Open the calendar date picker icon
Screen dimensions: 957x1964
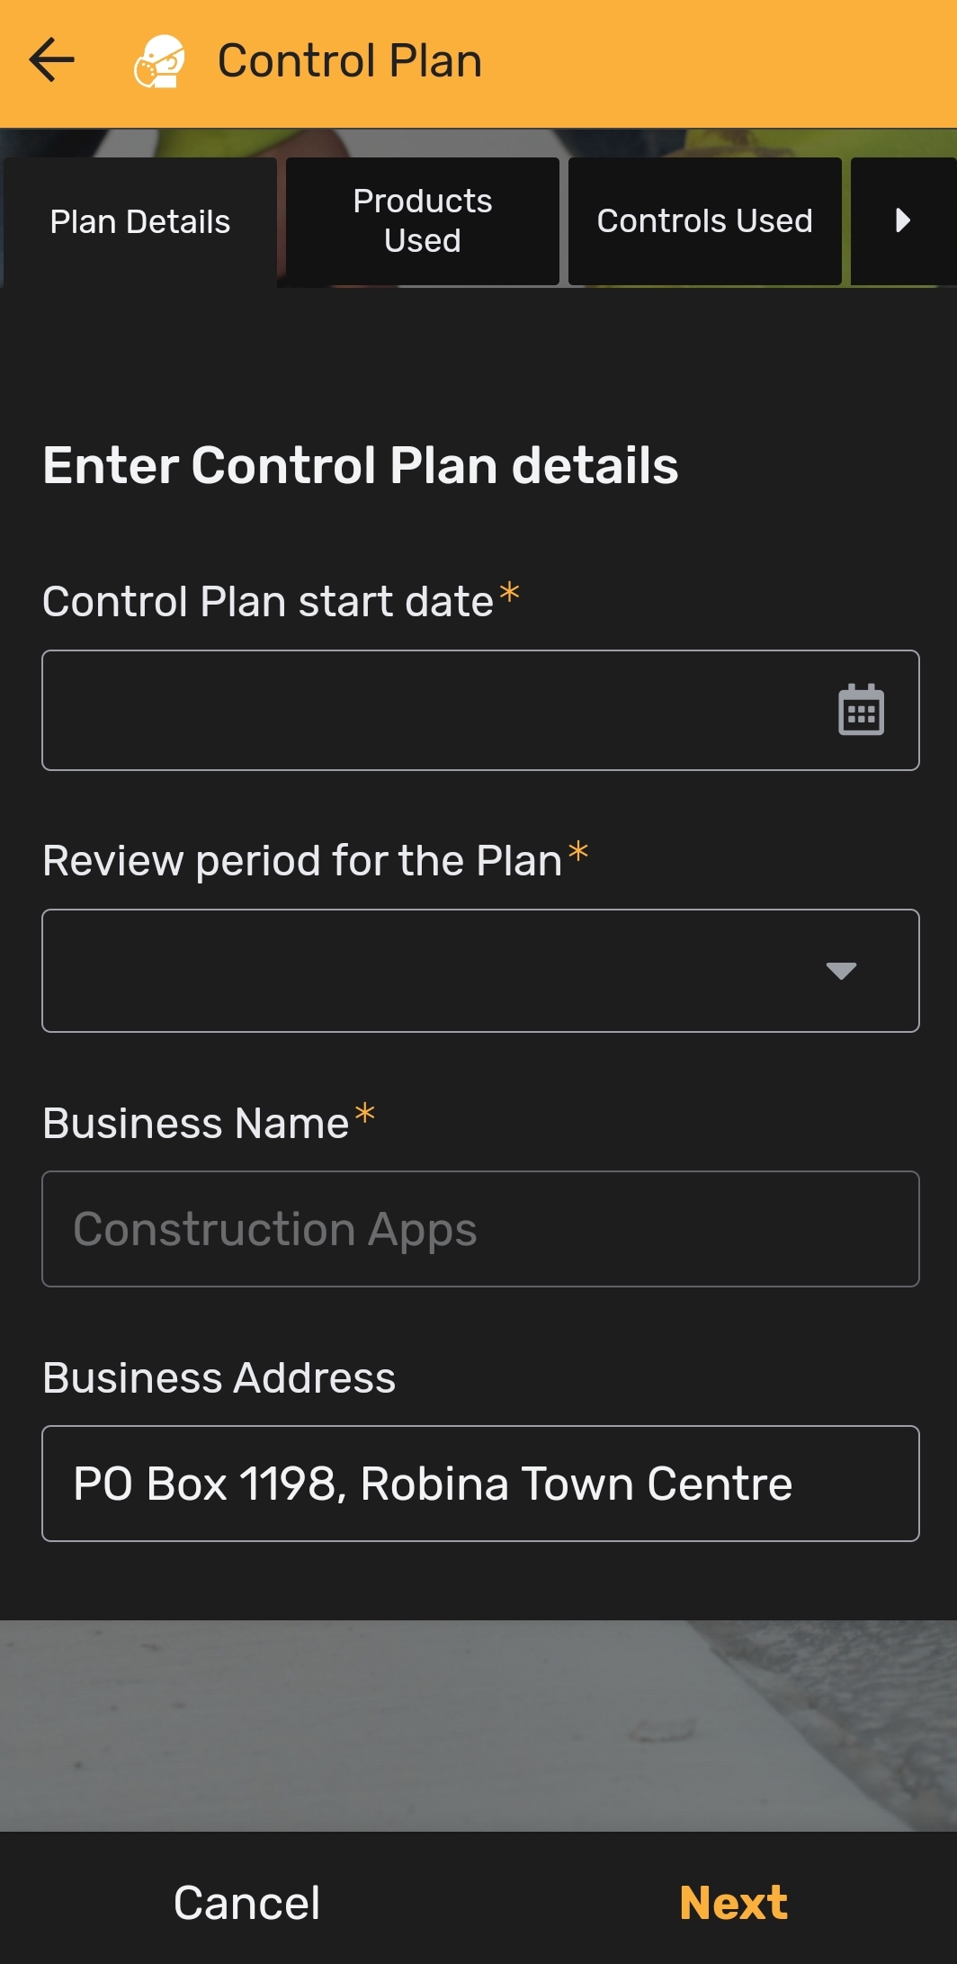861,710
